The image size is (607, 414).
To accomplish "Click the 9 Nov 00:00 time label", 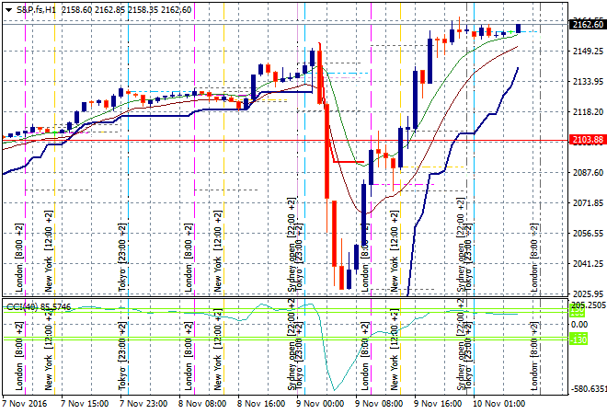I will (x=320, y=404).
